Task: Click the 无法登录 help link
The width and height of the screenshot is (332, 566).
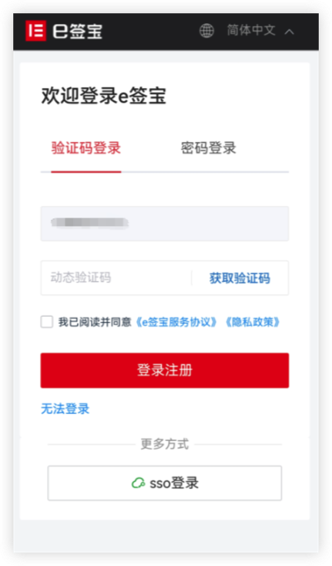Action: 65,408
